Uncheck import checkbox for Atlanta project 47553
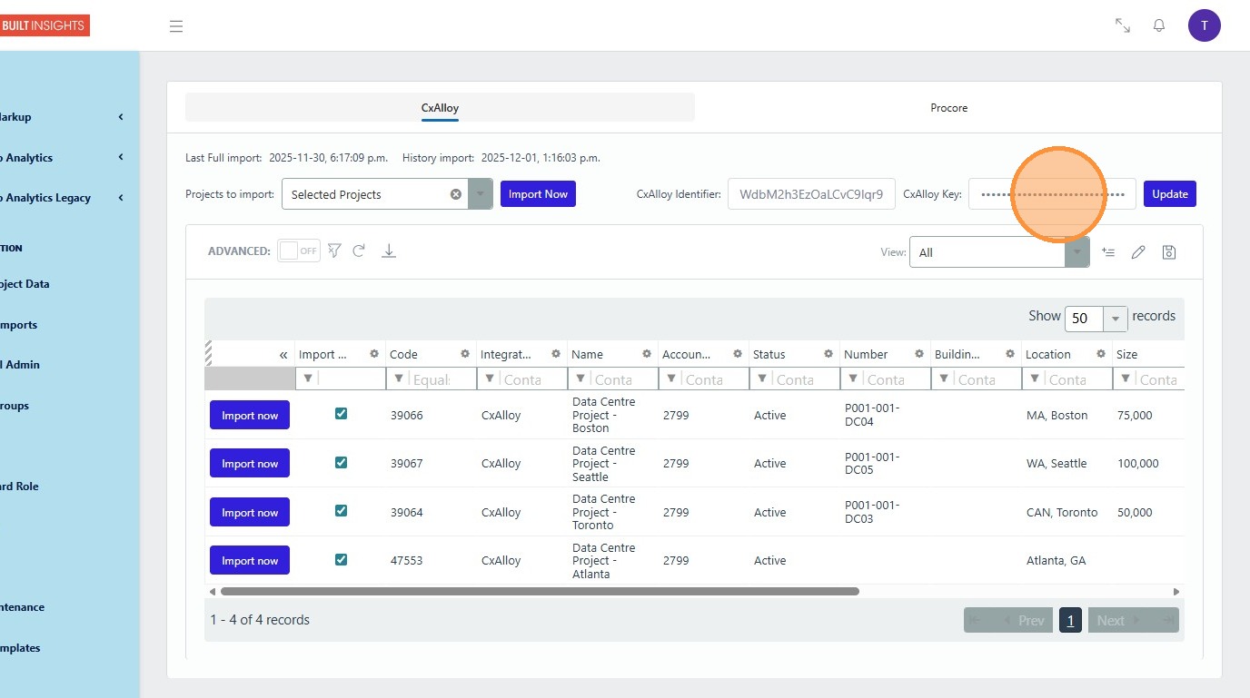Viewport: 1250px width, 698px height. pyautogui.click(x=341, y=559)
